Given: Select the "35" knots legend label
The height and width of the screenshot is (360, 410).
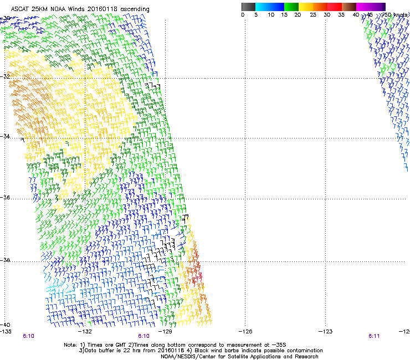Looking at the screenshot, I should coord(341,15).
